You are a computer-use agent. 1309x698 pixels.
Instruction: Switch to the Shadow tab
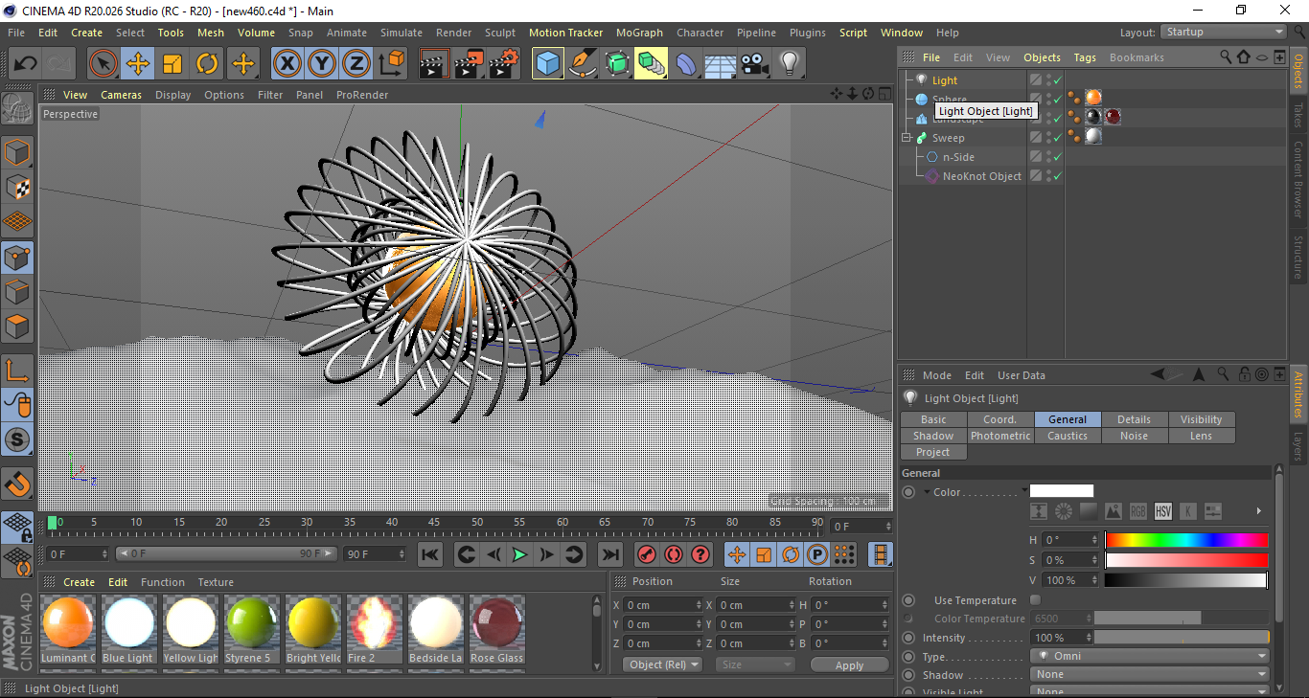[933, 436]
